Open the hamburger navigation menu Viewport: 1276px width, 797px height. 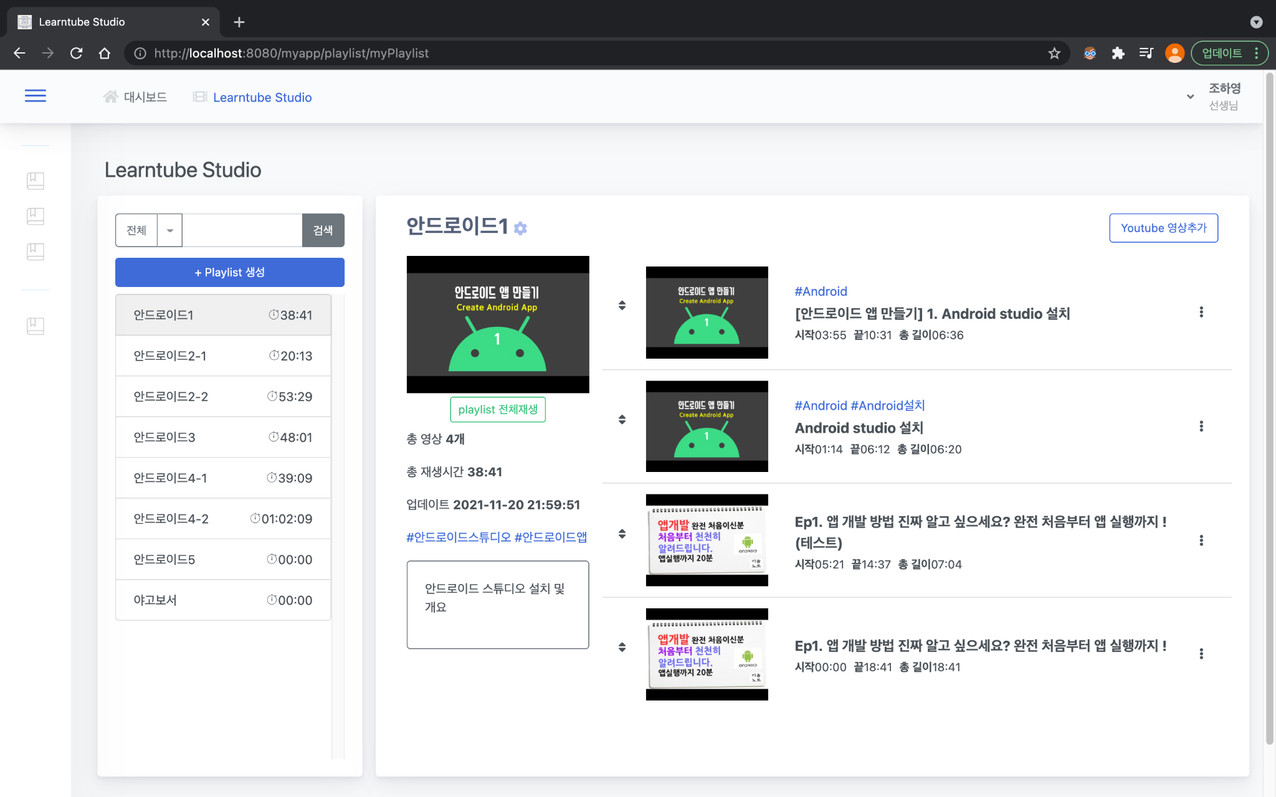35,95
